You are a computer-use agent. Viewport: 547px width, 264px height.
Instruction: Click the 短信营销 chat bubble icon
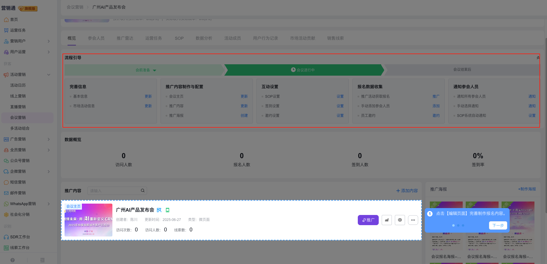6,182
